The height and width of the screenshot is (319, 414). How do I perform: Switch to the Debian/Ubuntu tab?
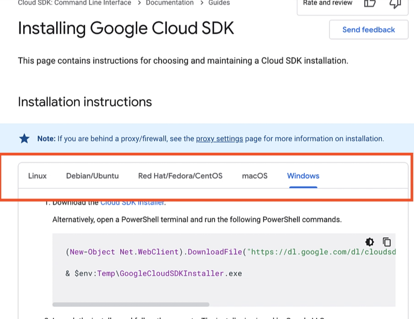point(92,176)
